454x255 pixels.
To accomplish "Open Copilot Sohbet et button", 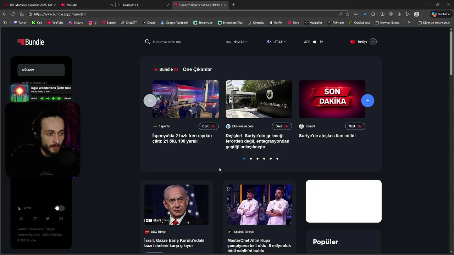I will coord(441,14).
